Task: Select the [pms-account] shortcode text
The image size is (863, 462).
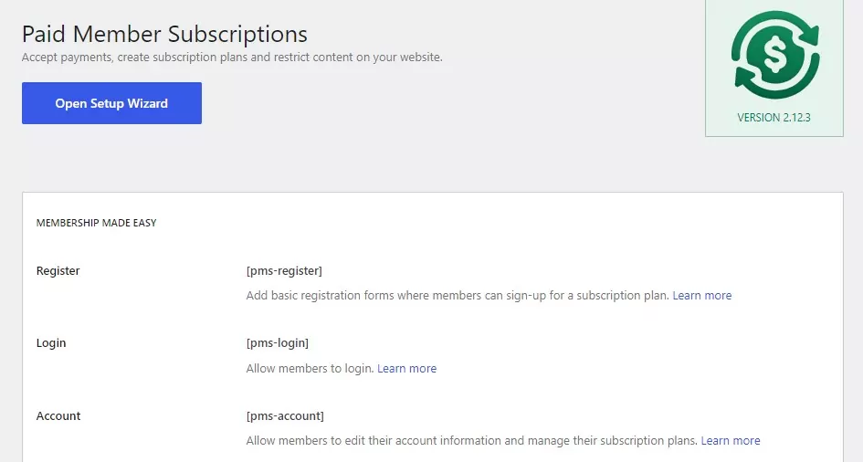Action: pyautogui.click(x=285, y=415)
